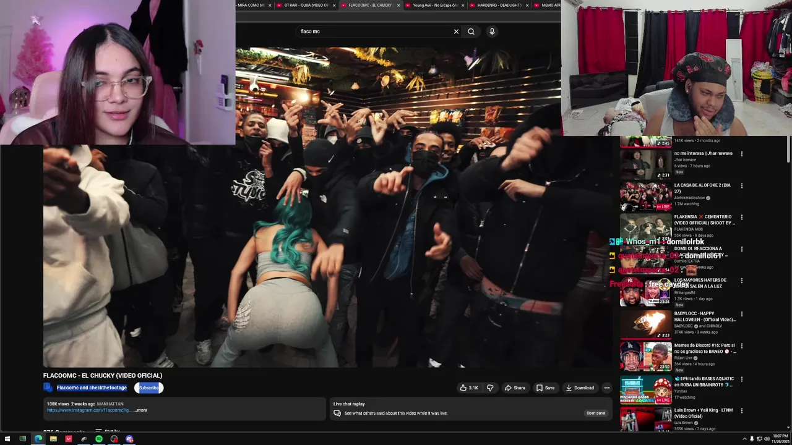Open Memes de Discord #16 thumbnail

(645, 357)
